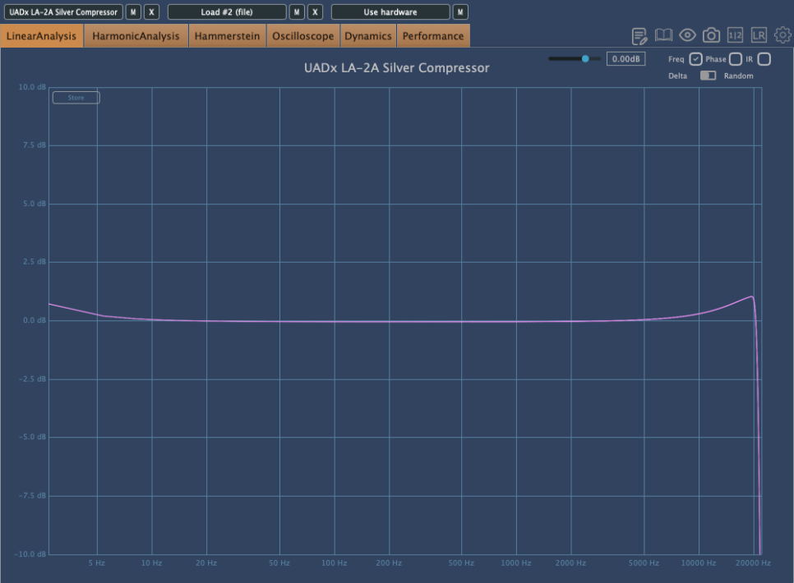Click the 1000 Hz axis label

[x=516, y=562]
